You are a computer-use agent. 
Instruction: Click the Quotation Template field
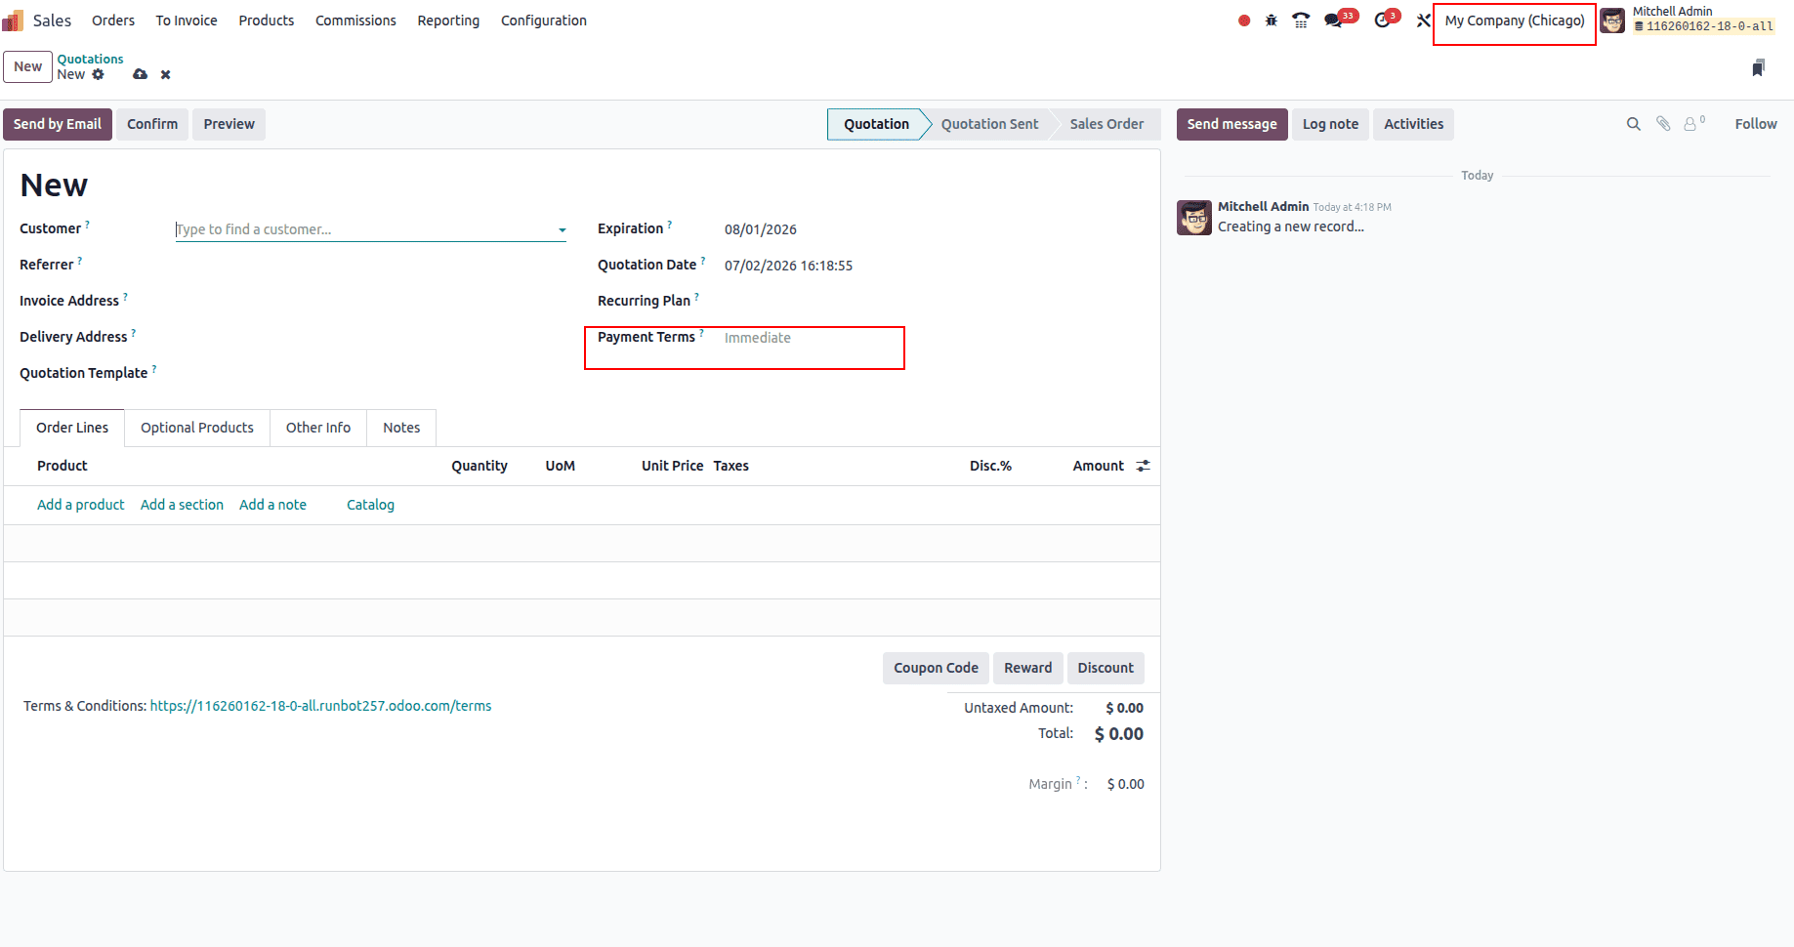(371, 373)
